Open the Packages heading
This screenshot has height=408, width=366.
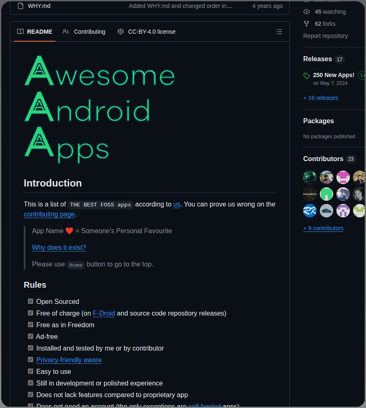pyautogui.click(x=319, y=121)
